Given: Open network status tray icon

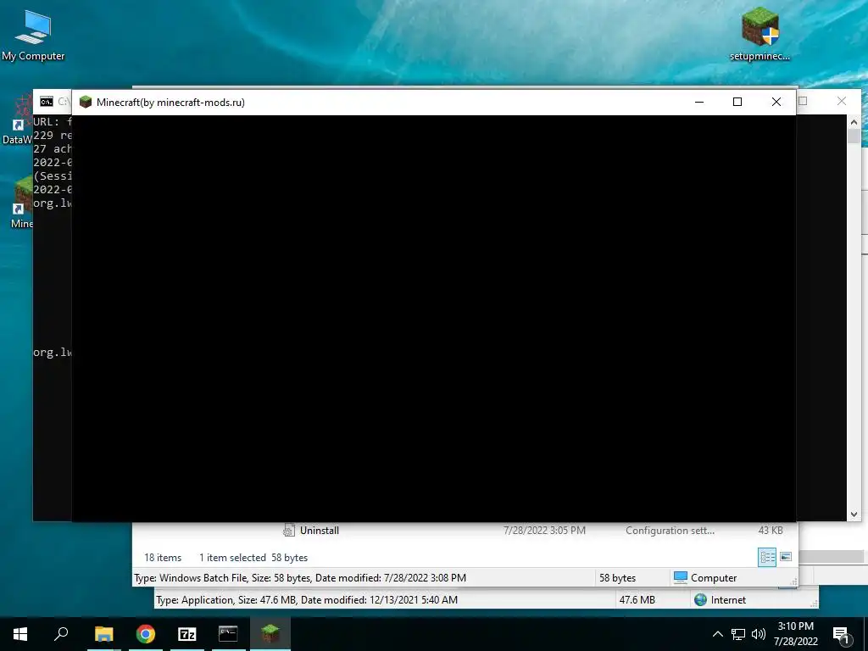Looking at the screenshot, I should (738, 634).
